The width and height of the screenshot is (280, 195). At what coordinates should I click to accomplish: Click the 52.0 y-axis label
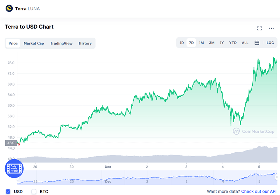[x=11, y=127]
